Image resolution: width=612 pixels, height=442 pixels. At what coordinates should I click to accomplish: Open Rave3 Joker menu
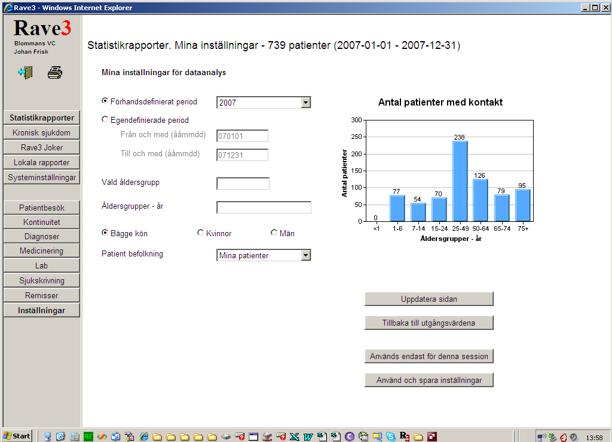42,147
